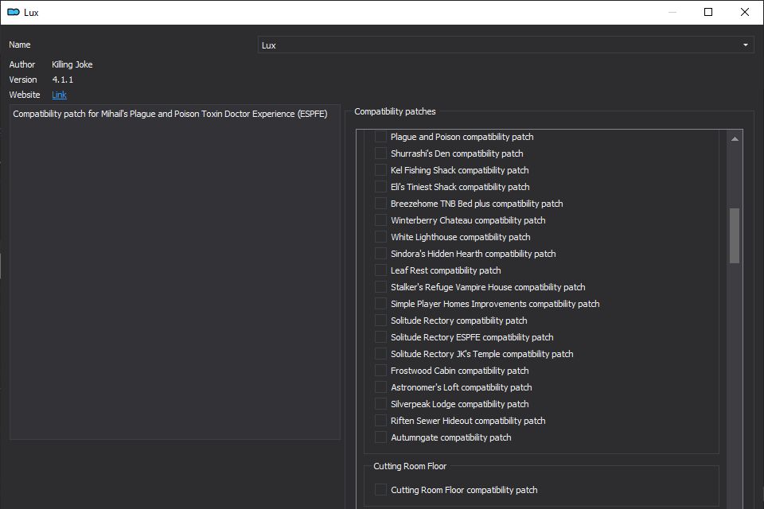764x509 pixels.
Task: Select White Lighthouse compatibility patch checkbox
Action: 380,237
